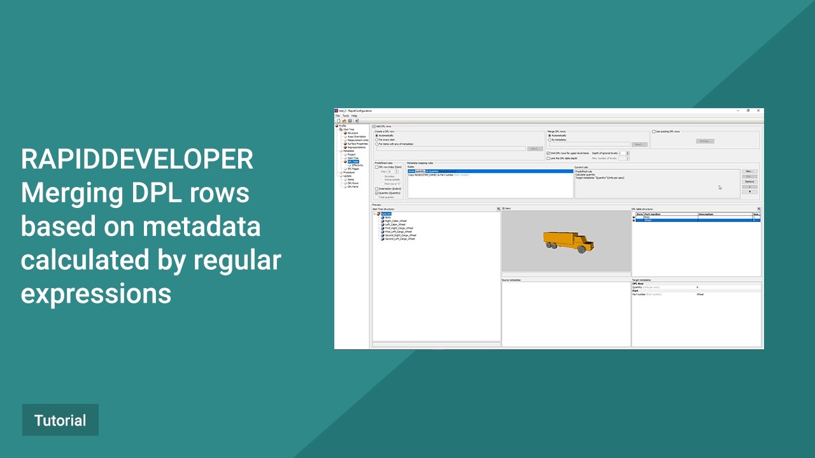Click the New document toolbar icon
The width and height of the screenshot is (815, 458).
[x=339, y=121]
